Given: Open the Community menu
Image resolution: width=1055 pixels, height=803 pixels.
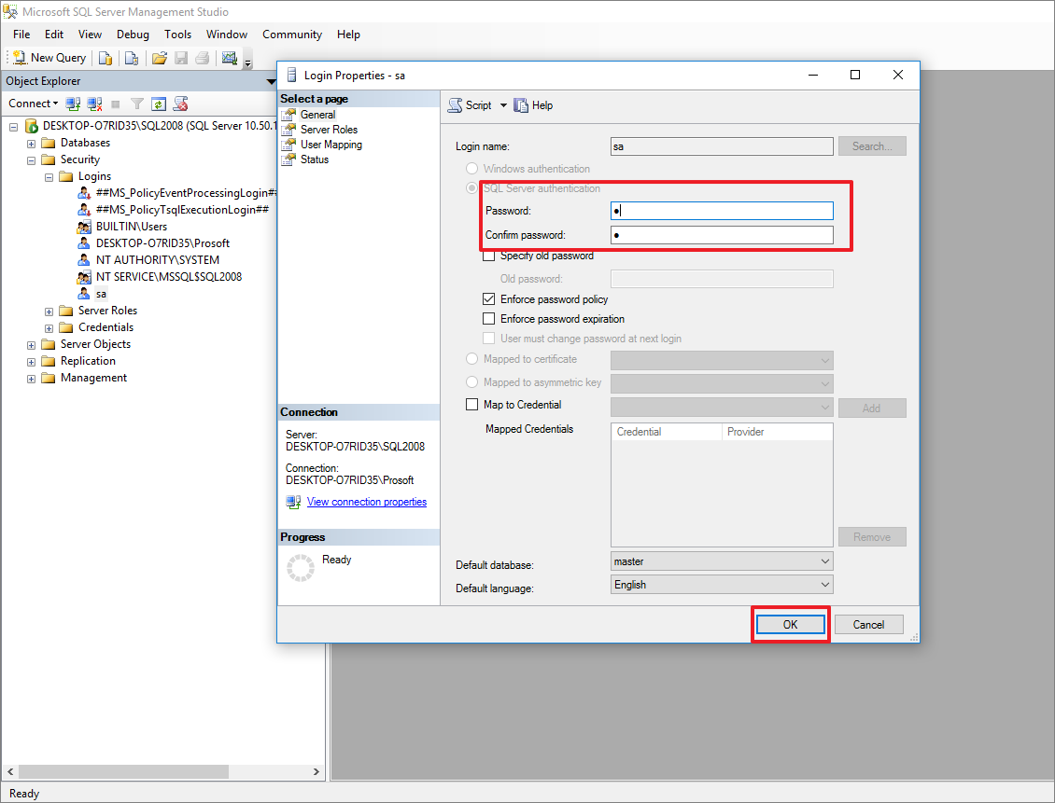Looking at the screenshot, I should tap(292, 35).
